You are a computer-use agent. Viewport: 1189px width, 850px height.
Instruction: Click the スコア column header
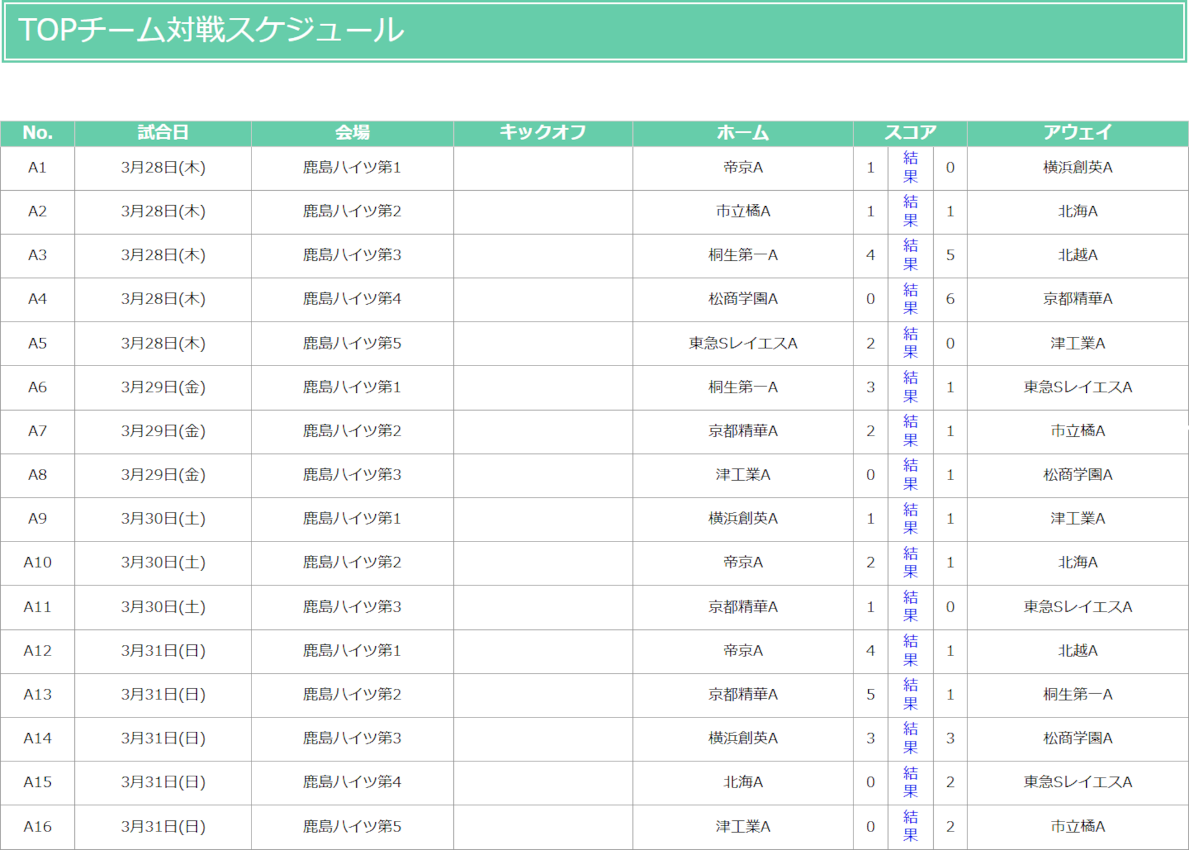click(910, 133)
